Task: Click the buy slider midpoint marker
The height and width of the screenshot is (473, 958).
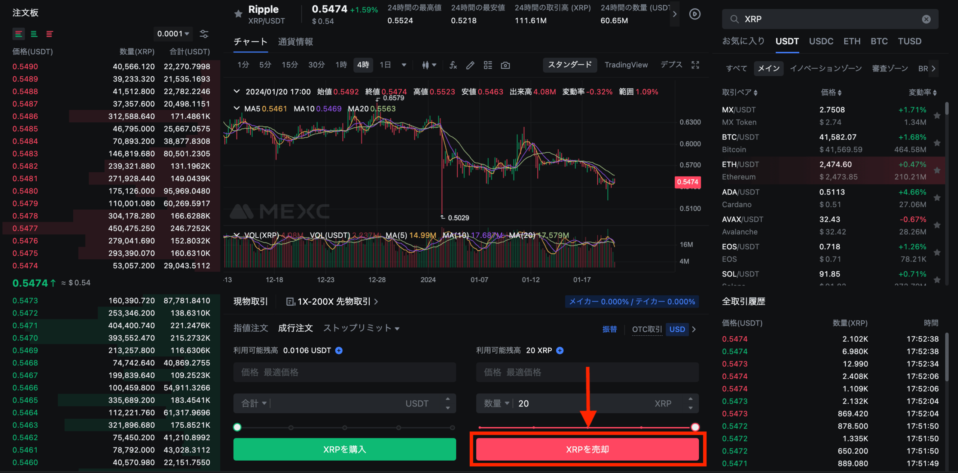Action: pos(345,427)
